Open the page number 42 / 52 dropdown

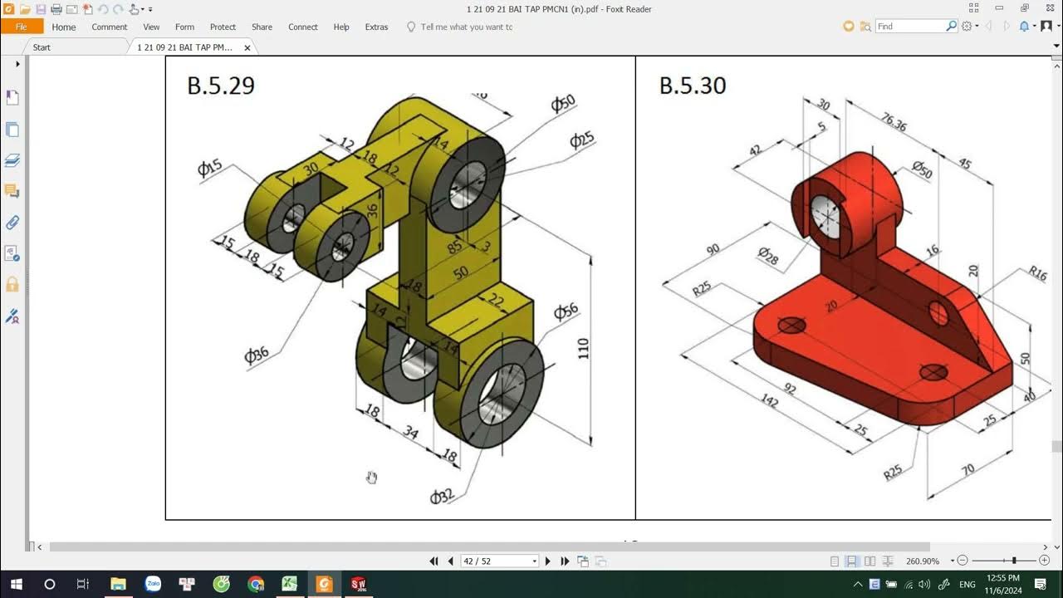[534, 561]
